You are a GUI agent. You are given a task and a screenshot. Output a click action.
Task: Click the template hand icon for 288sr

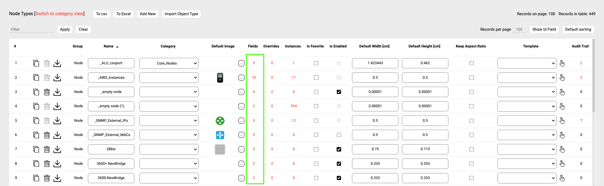pyautogui.click(x=562, y=149)
